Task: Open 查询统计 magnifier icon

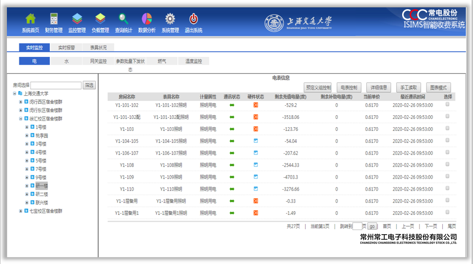Action: tap(123, 19)
